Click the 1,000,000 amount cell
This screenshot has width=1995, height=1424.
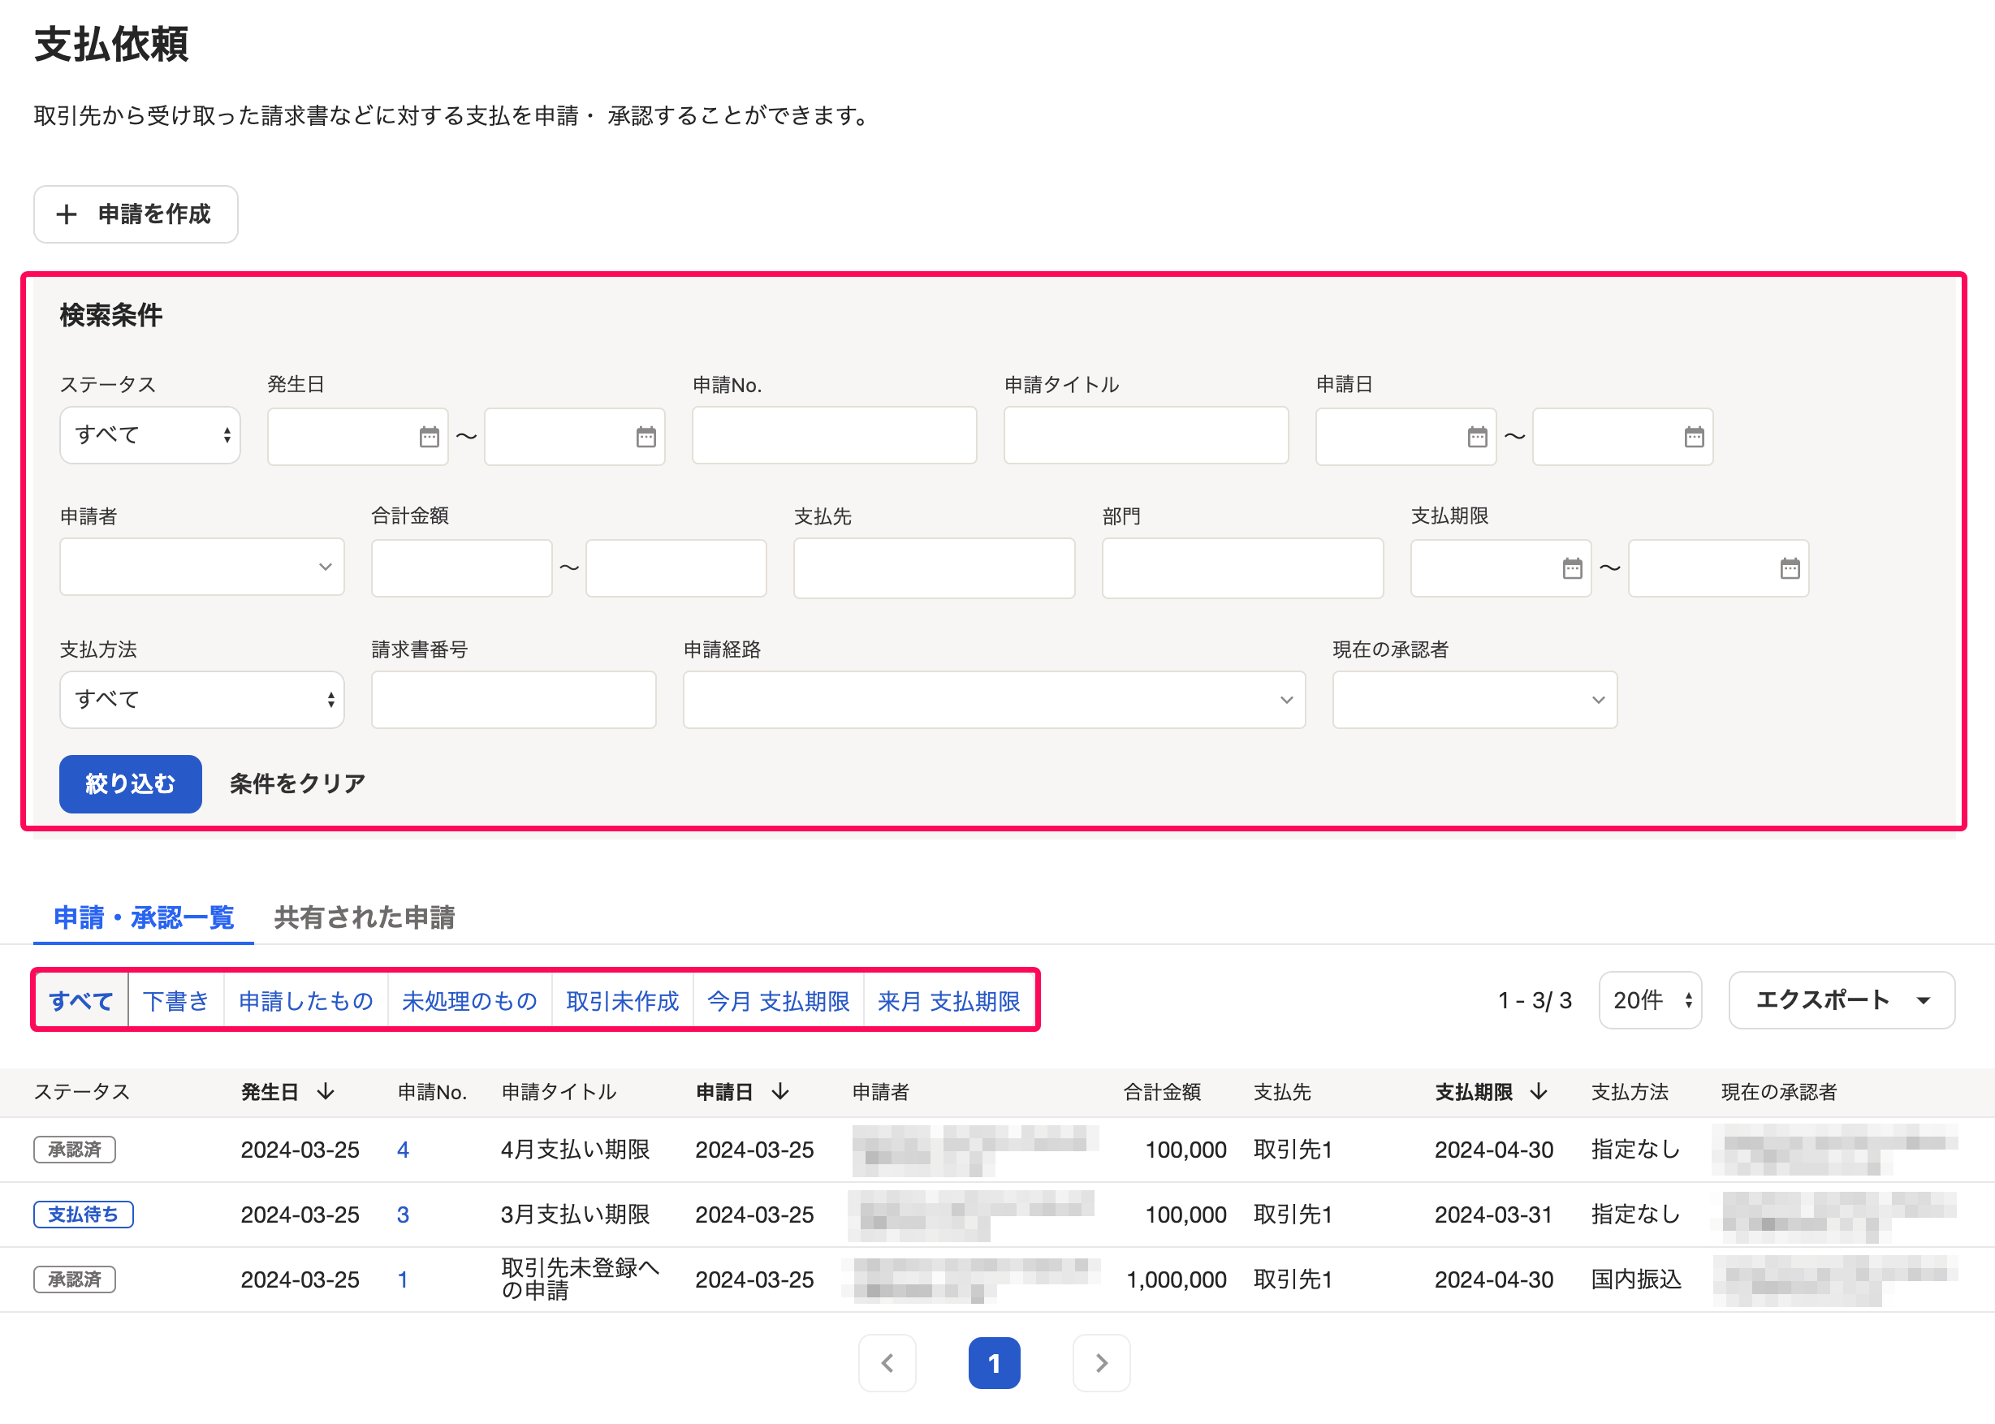[x=1176, y=1279]
